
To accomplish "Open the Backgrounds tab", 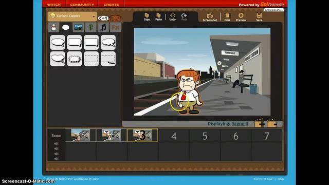I will point(78,27).
